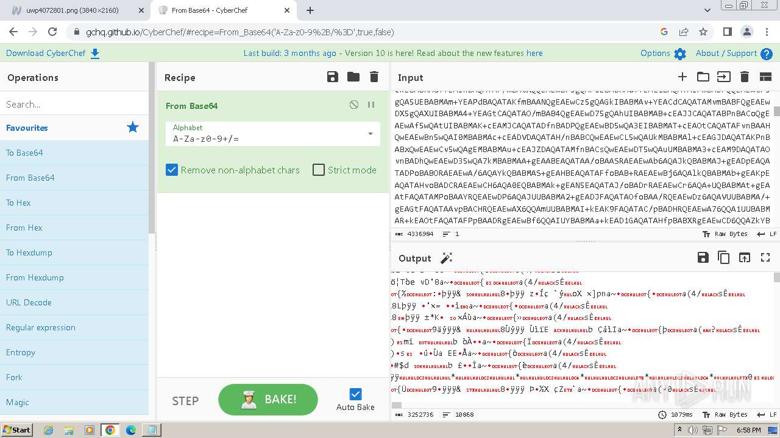
Task: Open the Chrome three-dot menu
Action: click(767, 32)
